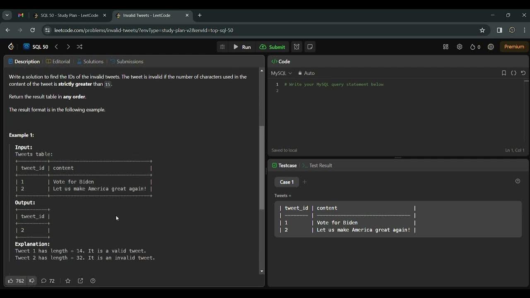Share the problem link icon

[x=80, y=281]
